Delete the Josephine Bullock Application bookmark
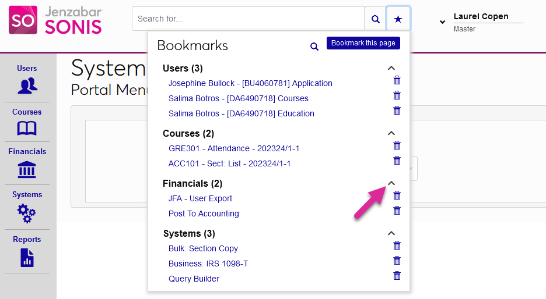The width and height of the screenshot is (546, 299). pyautogui.click(x=397, y=80)
